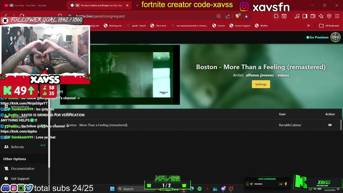Click the Boston - More Than a Feeling queue row

(x=196, y=125)
